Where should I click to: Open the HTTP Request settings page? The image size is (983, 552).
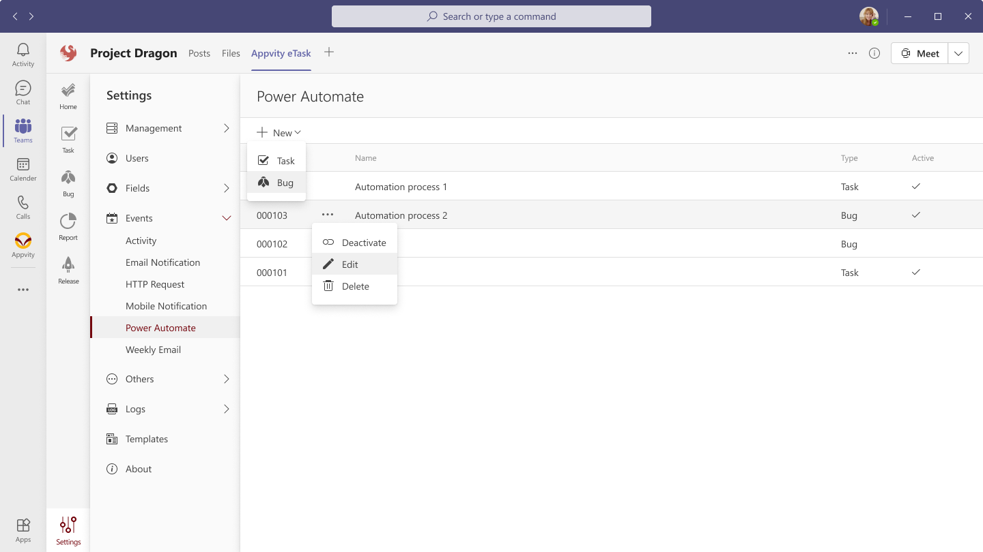(155, 284)
